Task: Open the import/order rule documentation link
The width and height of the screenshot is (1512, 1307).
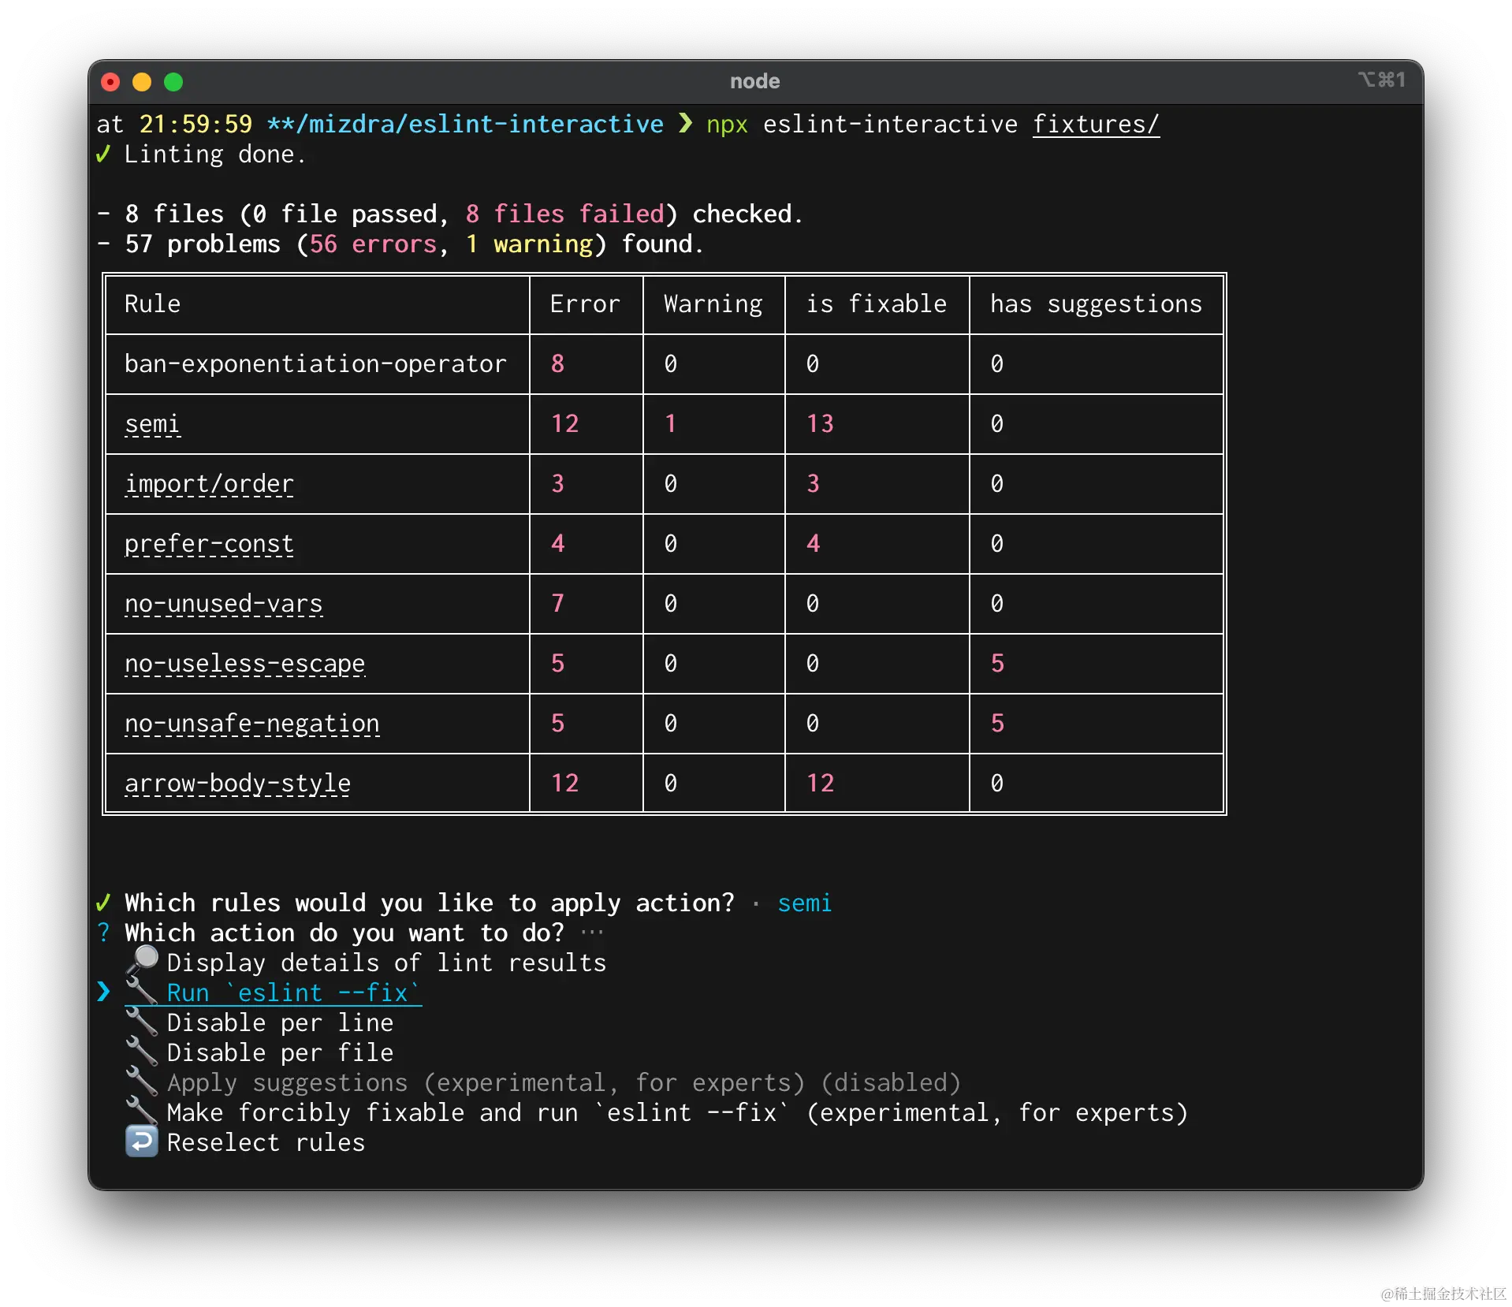Action: [209, 484]
